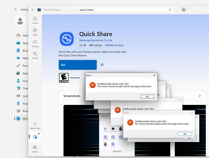The width and height of the screenshot is (209, 158).
Task: Click OK in the topmost Error dialog
Action: coord(147,96)
